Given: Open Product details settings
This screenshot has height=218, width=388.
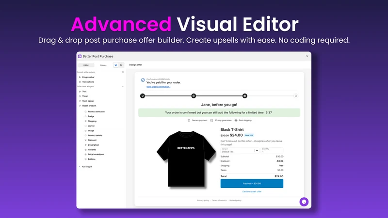Looking at the screenshot, I should [x=95, y=136].
